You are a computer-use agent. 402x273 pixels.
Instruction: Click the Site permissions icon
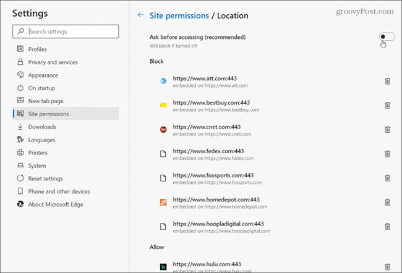tap(20, 113)
